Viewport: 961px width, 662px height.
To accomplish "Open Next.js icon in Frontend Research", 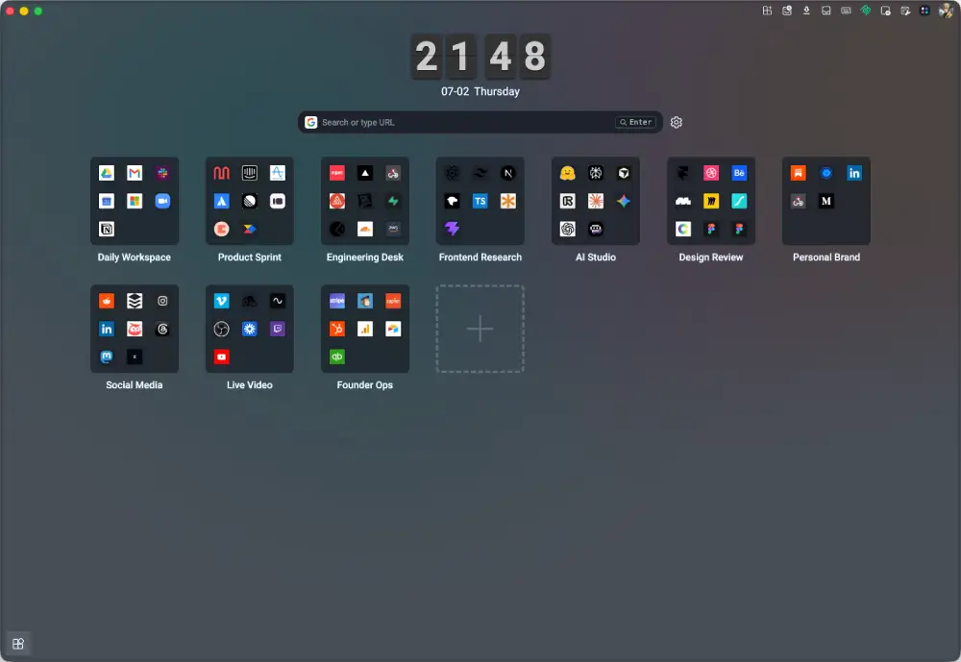I will pos(508,173).
